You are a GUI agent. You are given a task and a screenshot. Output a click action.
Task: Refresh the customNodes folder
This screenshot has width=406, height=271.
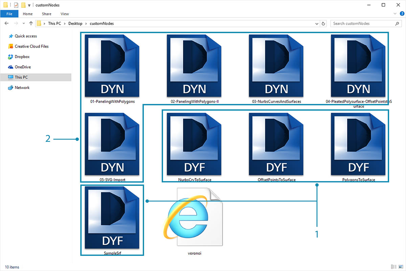click(323, 24)
